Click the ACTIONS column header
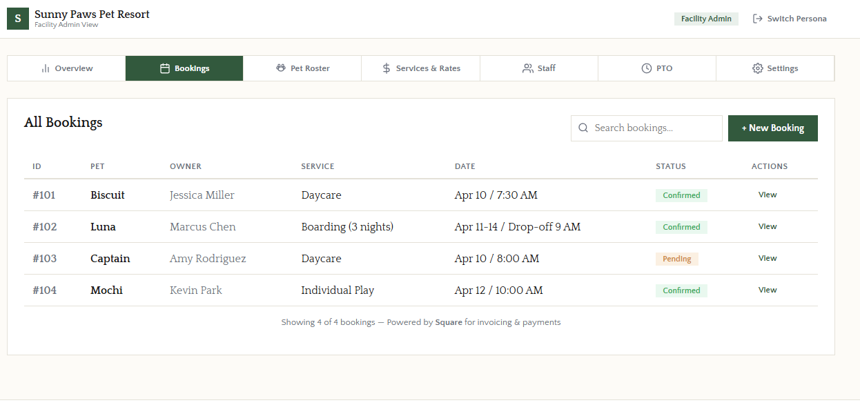860x405 pixels. [x=770, y=166]
